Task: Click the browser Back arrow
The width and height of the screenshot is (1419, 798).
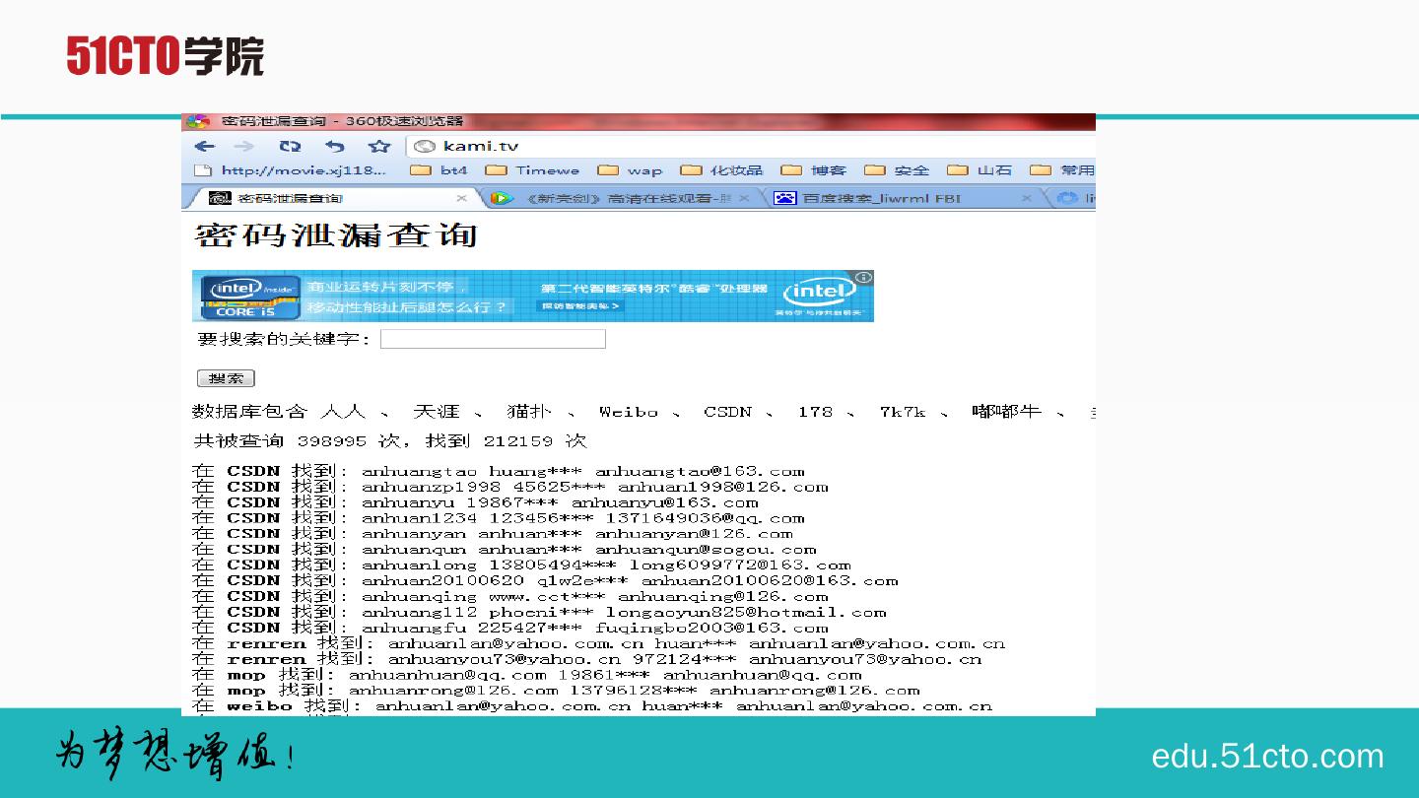Action: [205, 146]
